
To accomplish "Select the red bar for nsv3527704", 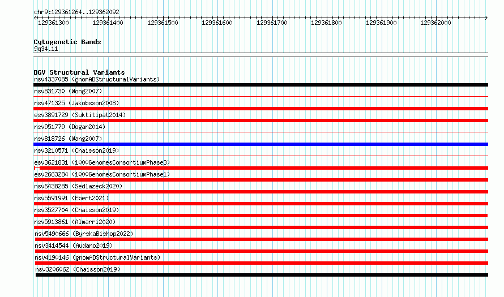I will pyautogui.click(x=260, y=216).
